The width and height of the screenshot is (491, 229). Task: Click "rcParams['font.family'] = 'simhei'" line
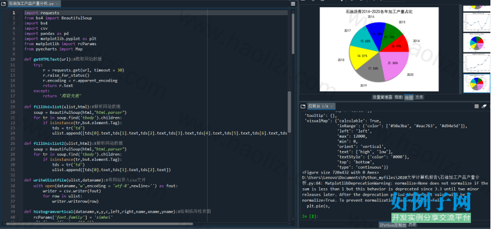[73, 217]
